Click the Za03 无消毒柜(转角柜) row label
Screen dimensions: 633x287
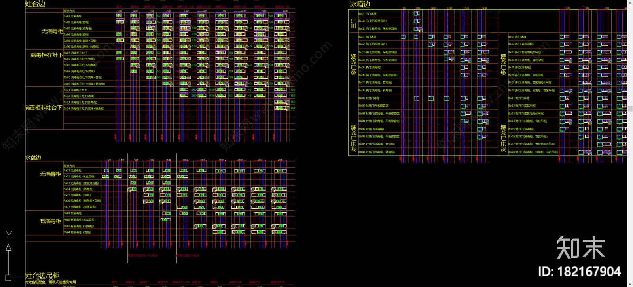(x=78, y=28)
